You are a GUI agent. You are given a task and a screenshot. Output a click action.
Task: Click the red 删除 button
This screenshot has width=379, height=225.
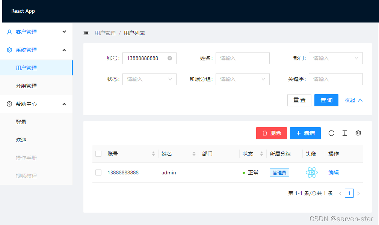click(x=272, y=133)
